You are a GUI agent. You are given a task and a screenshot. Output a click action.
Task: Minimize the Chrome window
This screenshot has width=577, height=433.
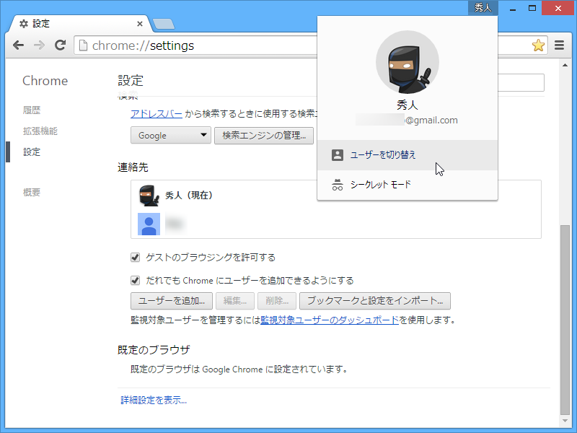click(x=513, y=8)
